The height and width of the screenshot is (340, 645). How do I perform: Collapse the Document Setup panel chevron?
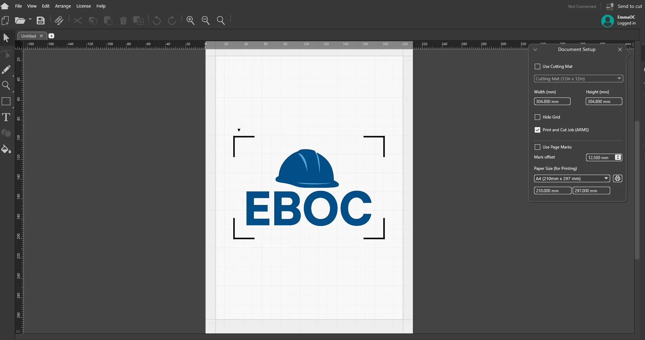535,50
